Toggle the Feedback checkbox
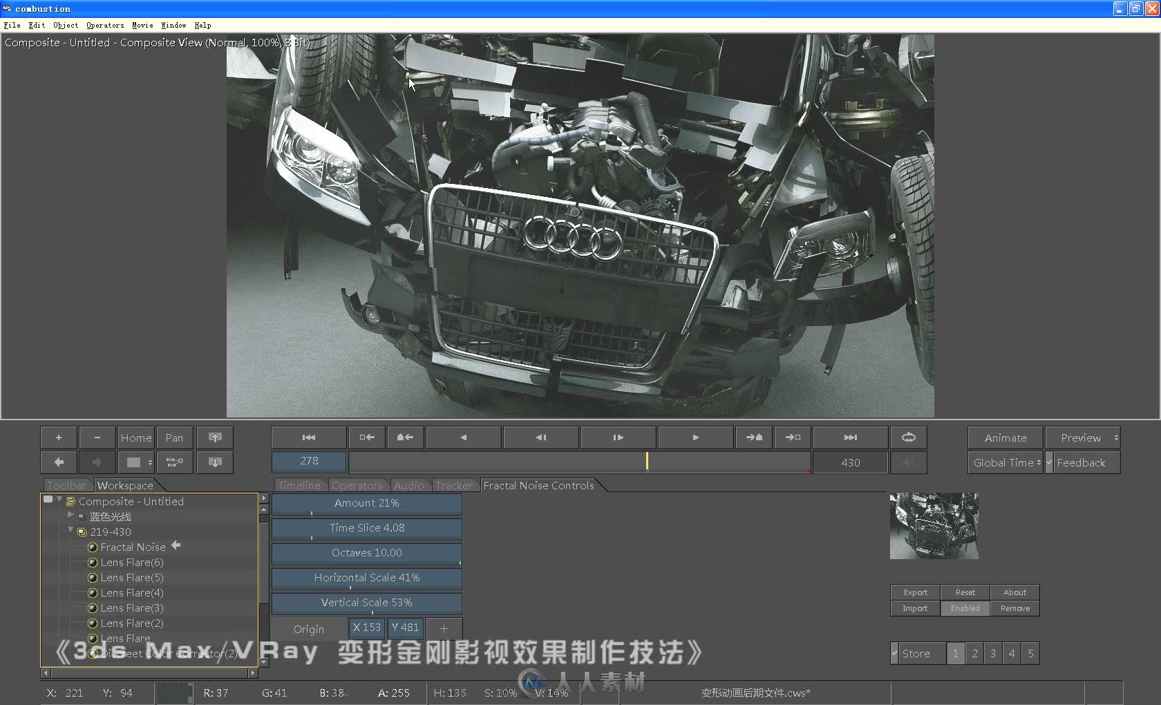1161x705 pixels. pyautogui.click(x=1049, y=462)
